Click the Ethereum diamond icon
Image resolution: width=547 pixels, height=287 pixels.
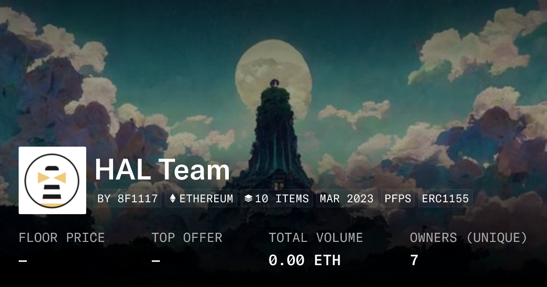[173, 199]
